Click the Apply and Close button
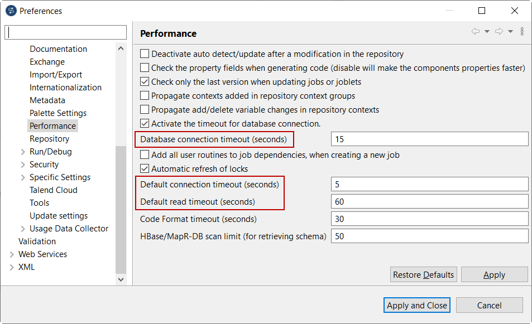Image resolution: width=532 pixels, height=324 pixels. (x=417, y=305)
